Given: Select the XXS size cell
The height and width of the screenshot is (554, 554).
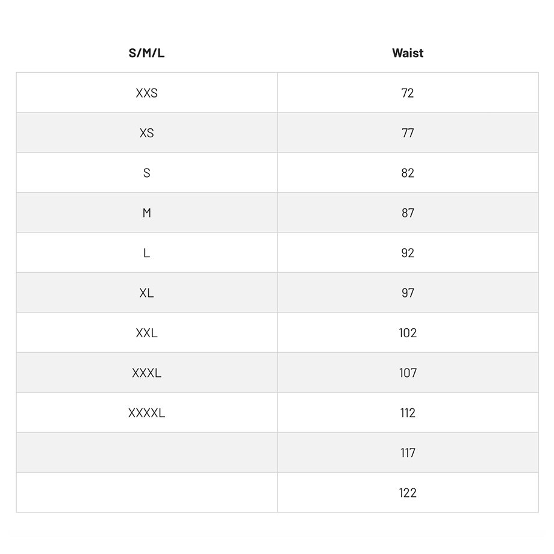Looking at the screenshot, I should click(146, 93).
